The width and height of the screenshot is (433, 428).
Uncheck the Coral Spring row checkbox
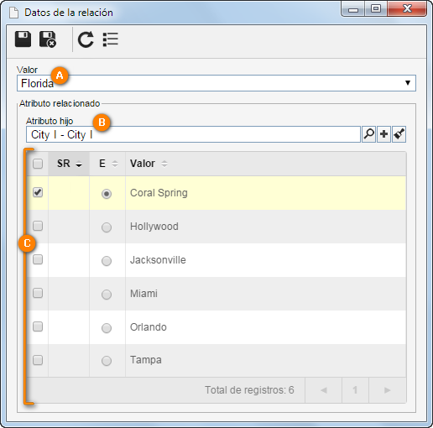38,192
